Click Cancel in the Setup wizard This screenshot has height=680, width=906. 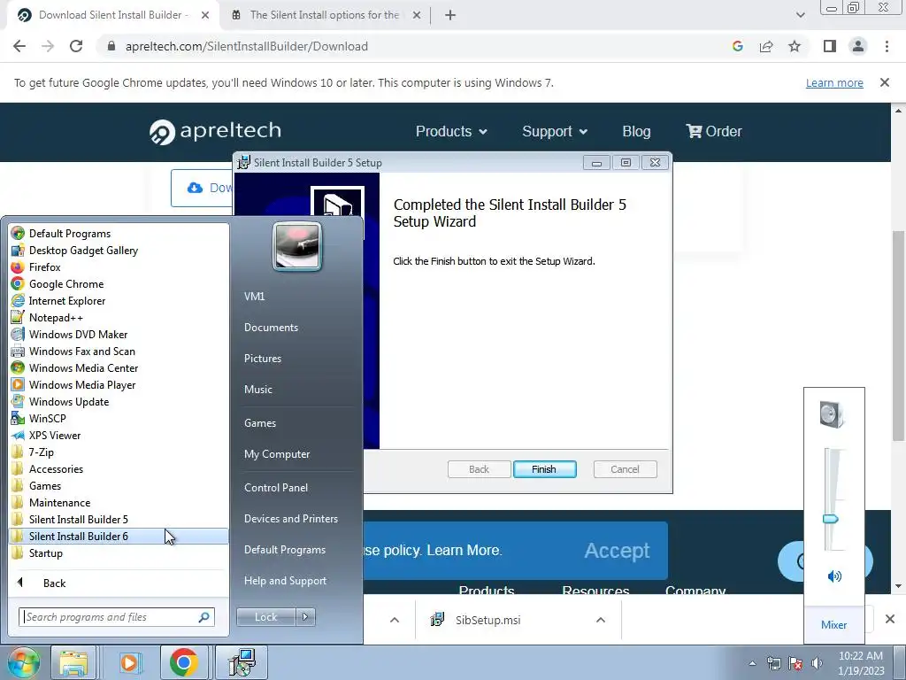(x=625, y=469)
